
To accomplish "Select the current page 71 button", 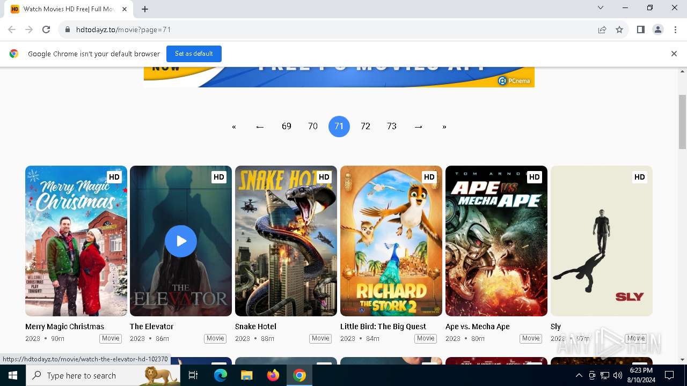I will click(x=339, y=127).
